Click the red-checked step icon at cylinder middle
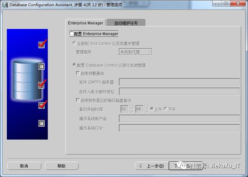Image resolution: width=248 pixels, height=177 pixels. (42, 84)
